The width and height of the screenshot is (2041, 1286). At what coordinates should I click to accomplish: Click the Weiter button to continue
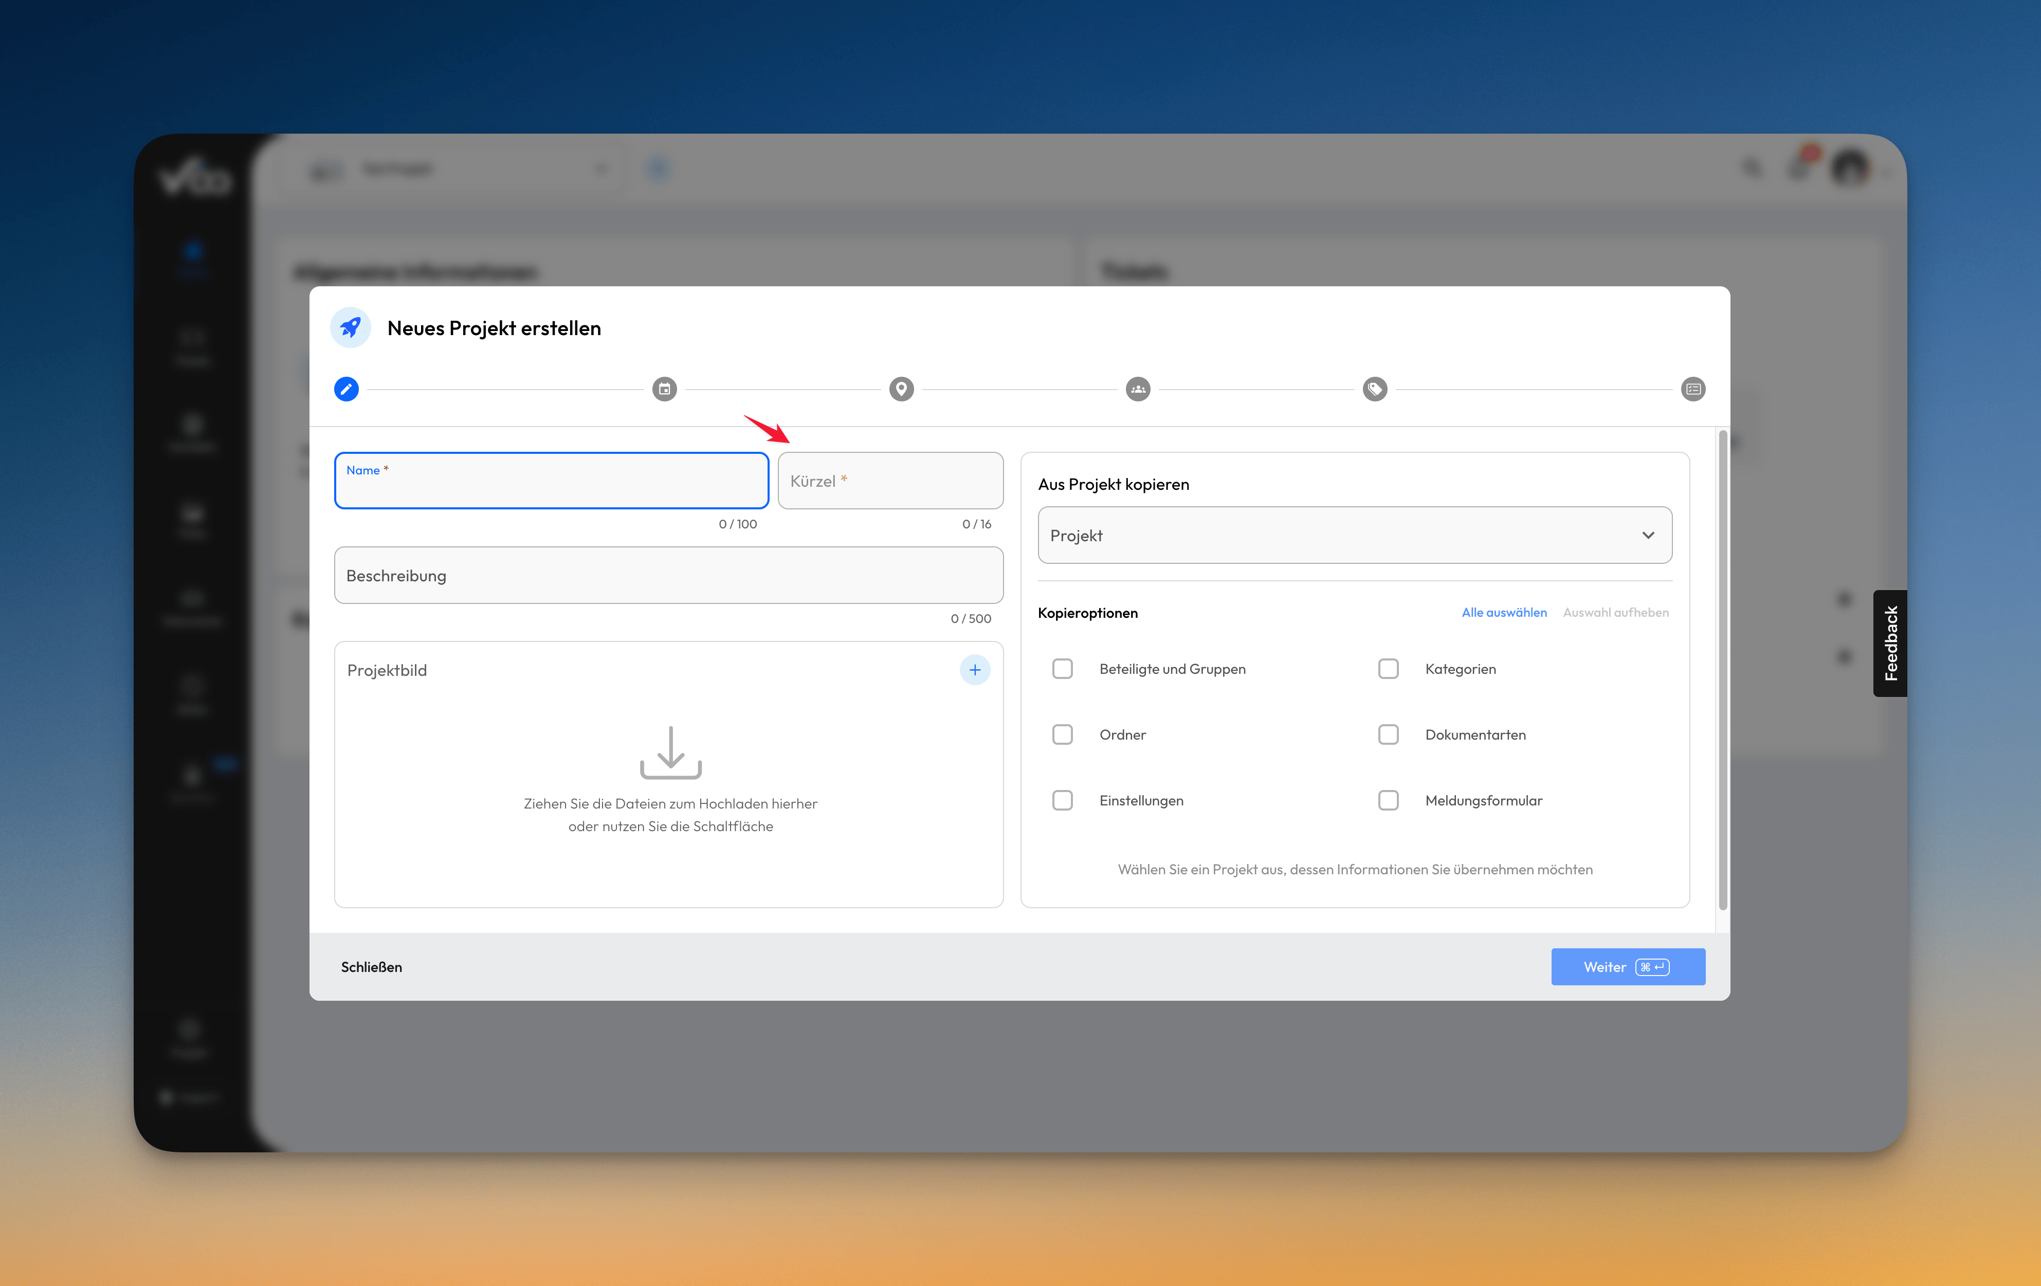pyautogui.click(x=1627, y=967)
